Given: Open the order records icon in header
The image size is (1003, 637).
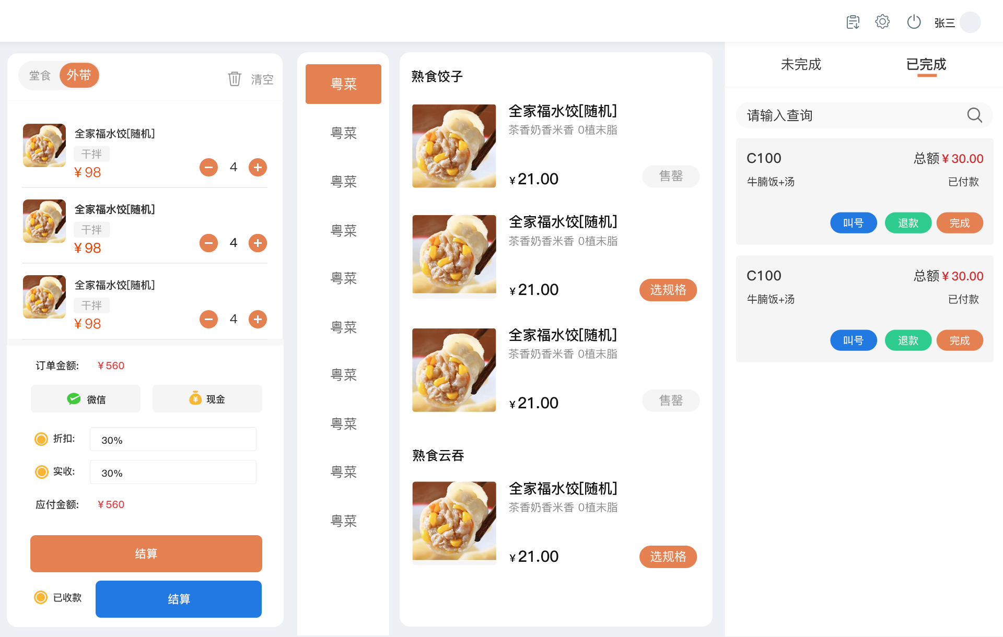Looking at the screenshot, I should (x=853, y=22).
